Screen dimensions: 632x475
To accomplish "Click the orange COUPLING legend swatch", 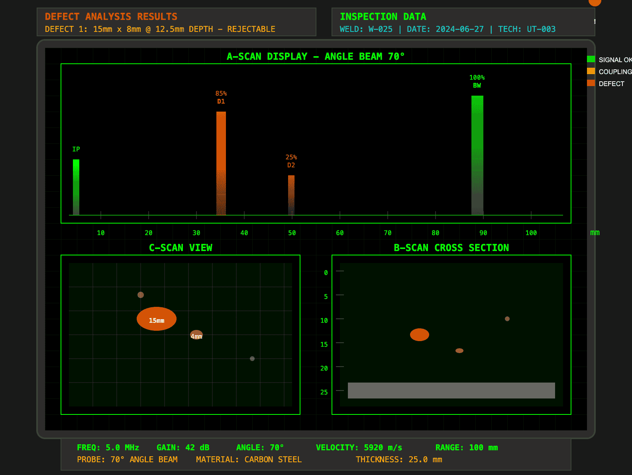I will tap(591, 71).
